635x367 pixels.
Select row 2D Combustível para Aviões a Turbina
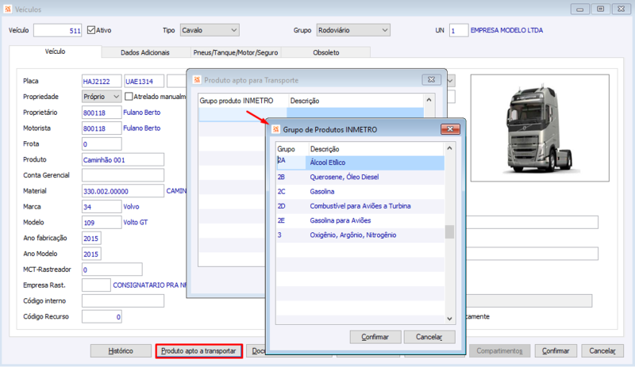(360, 206)
